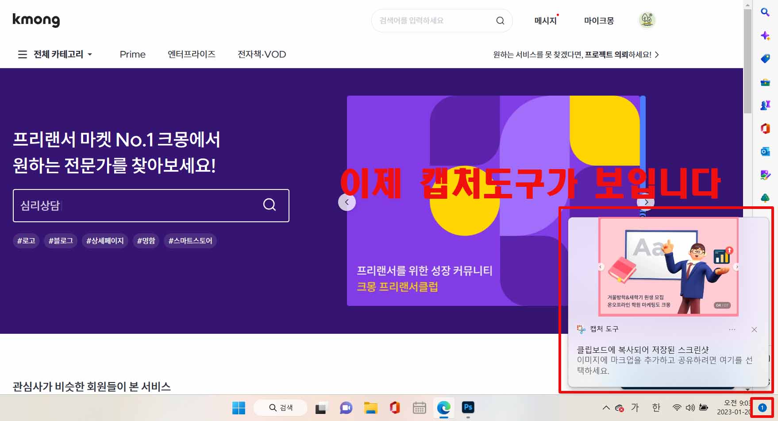The height and width of the screenshot is (421, 778).
Task: Open the notification center badge
Action: (x=762, y=408)
